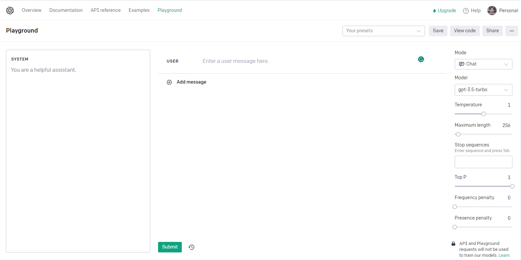This screenshot has height=260, width=521.
Task: Click the Stop sequences input box
Action: 483,162
